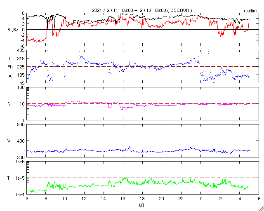Click the "315" tick label
This screenshot has width=264, height=211.
pos(21,59)
